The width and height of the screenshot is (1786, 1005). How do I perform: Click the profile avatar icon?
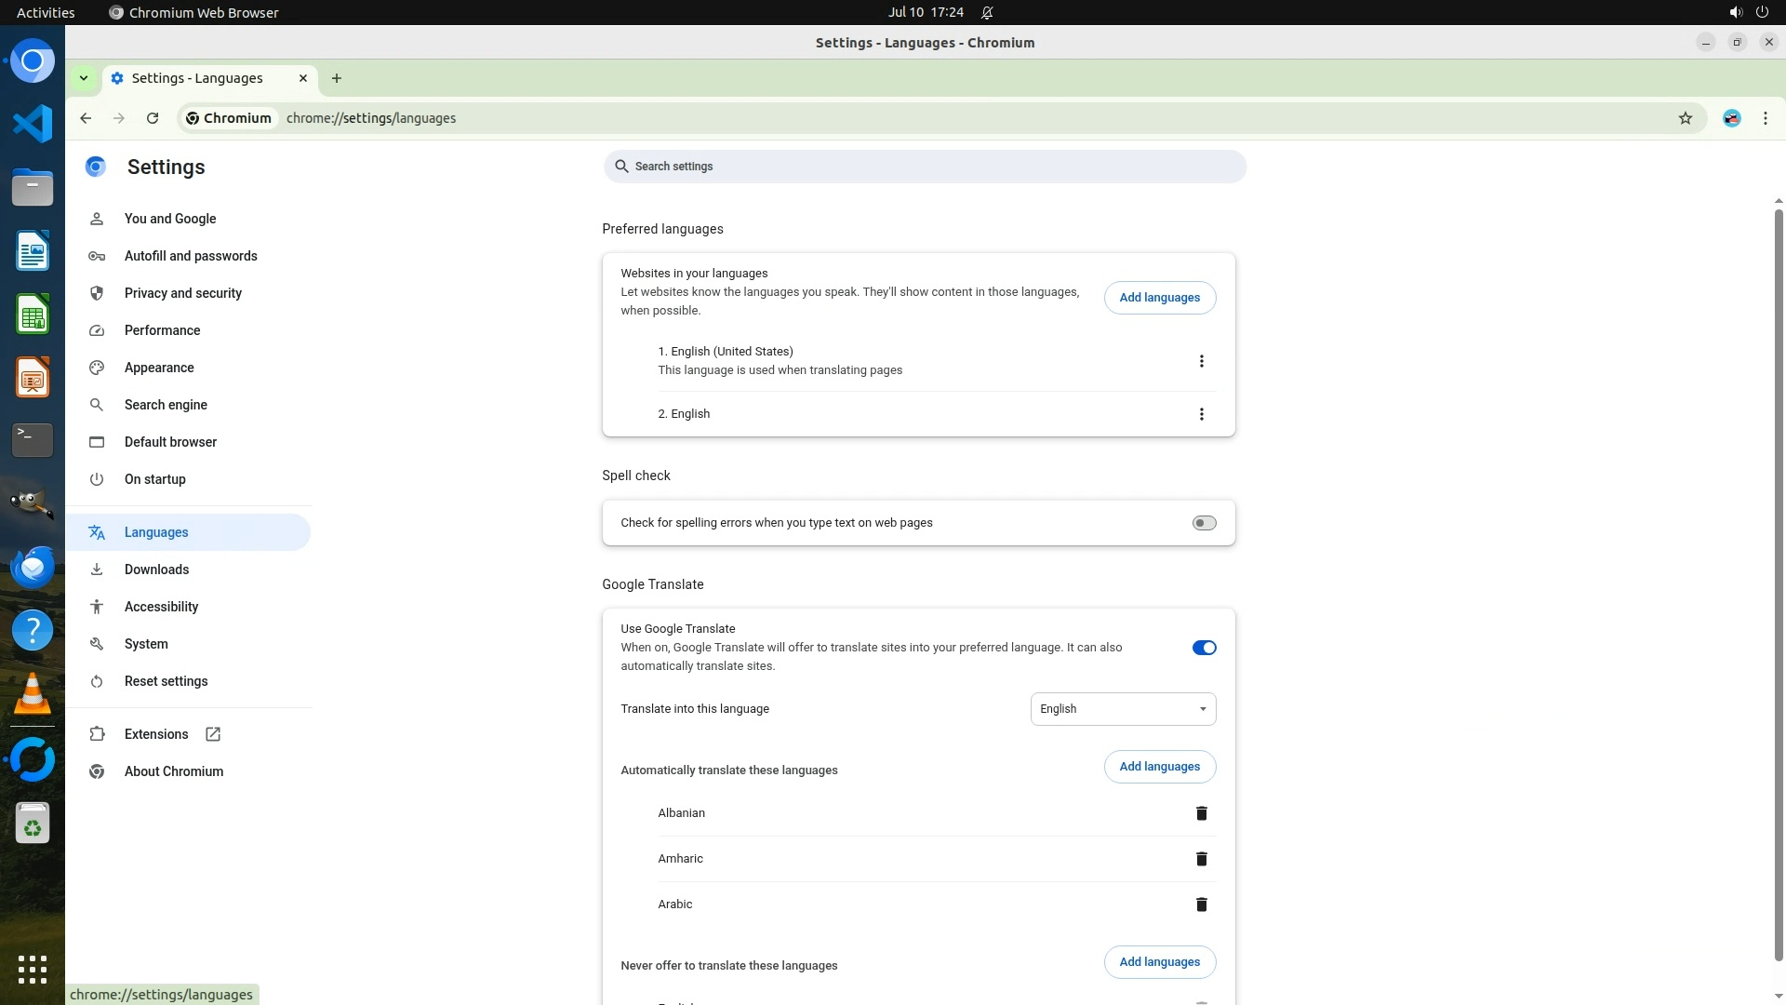pyautogui.click(x=1731, y=118)
